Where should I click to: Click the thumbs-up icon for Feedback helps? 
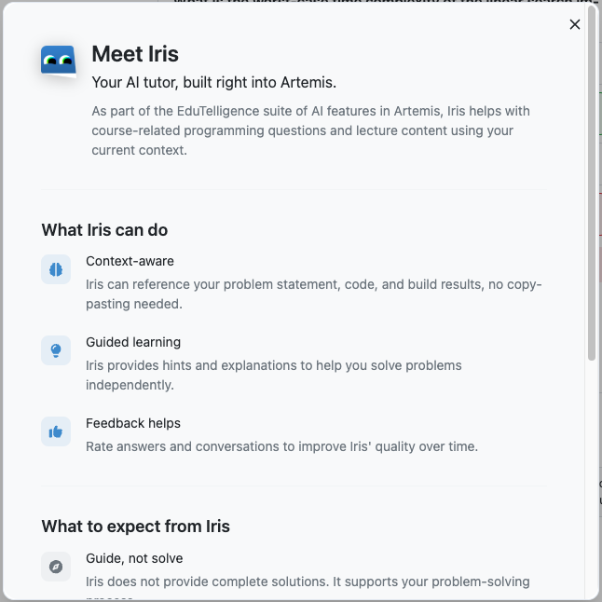[56, 431]
